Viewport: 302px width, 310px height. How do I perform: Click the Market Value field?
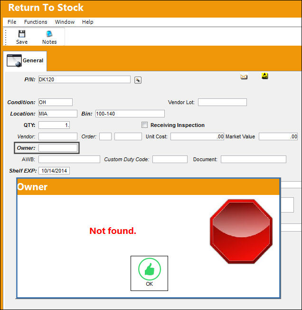278,136
